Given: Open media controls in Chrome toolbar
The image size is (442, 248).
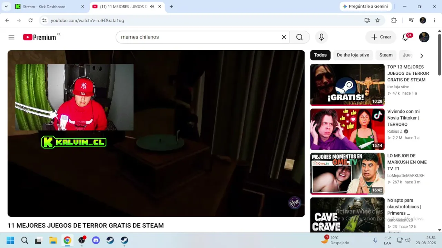Looking at the screenshot, I should [x=411, y=20].
